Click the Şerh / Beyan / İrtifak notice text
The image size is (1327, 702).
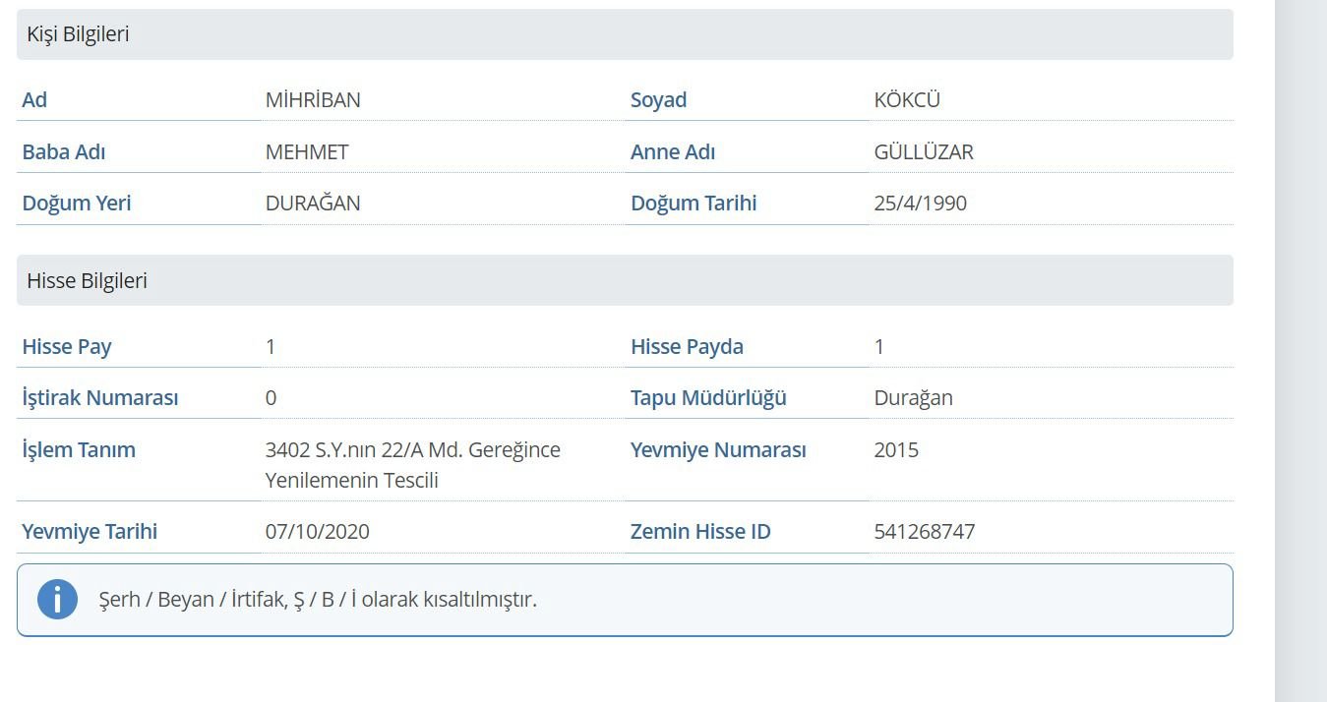tap(318, 600)
